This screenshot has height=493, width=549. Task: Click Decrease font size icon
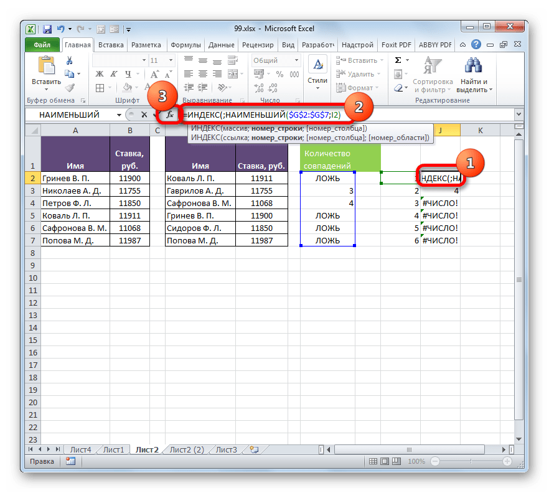168,74
